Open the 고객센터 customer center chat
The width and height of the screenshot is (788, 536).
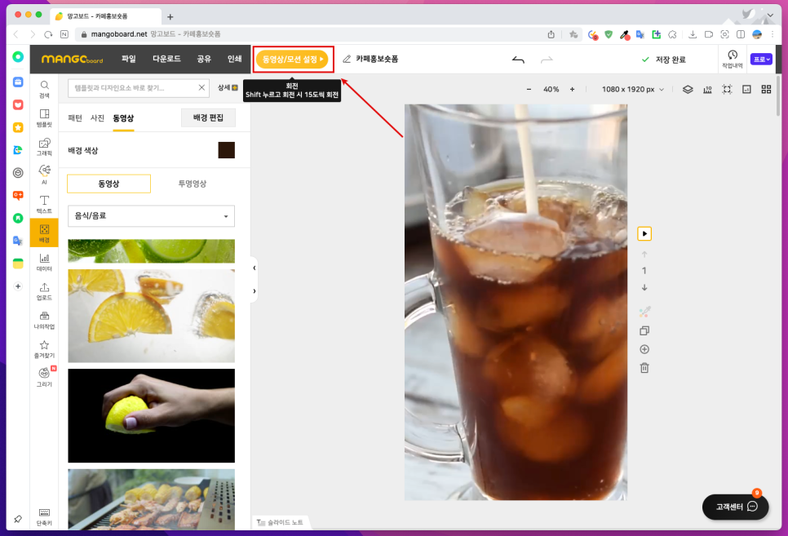coord(735,507)
